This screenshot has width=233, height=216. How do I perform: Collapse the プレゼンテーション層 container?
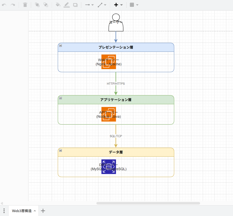coord(61,45)
